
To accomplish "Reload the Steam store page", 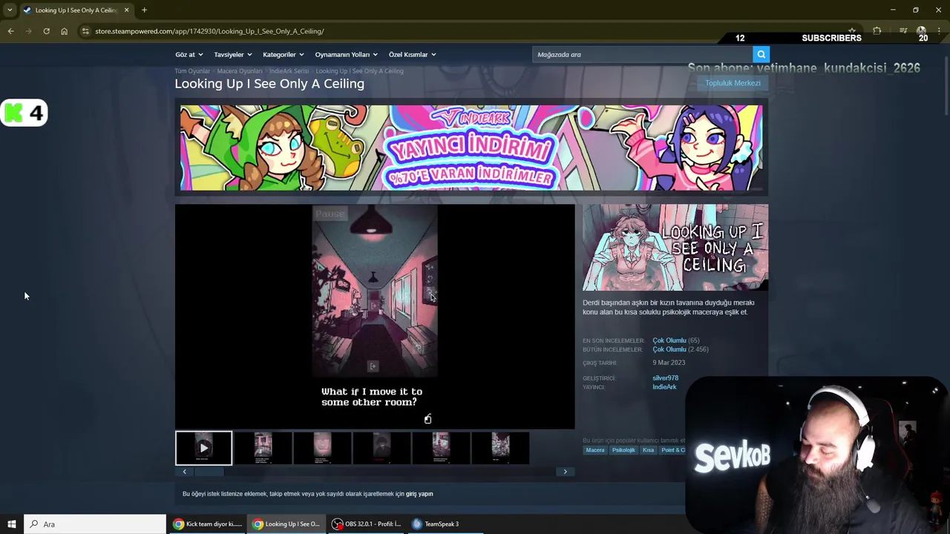I will point(46,31).
